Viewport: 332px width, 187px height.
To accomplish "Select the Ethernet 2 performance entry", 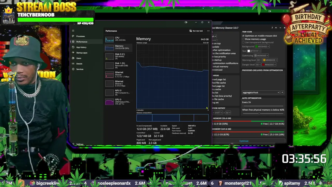I will [x=119, y=84].
